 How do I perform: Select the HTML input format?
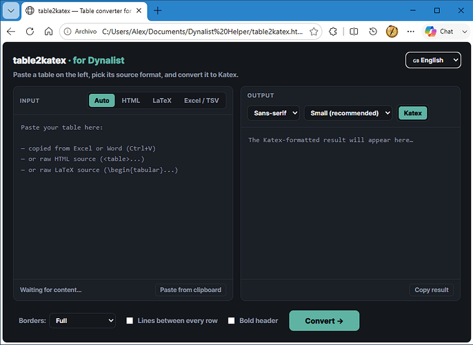[x=130, y=101]
